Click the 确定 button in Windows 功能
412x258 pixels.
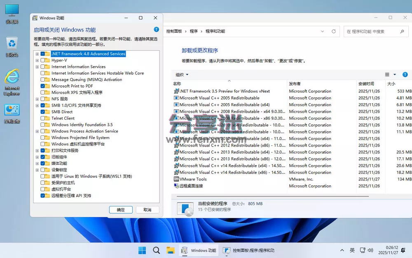coord(120,210)
